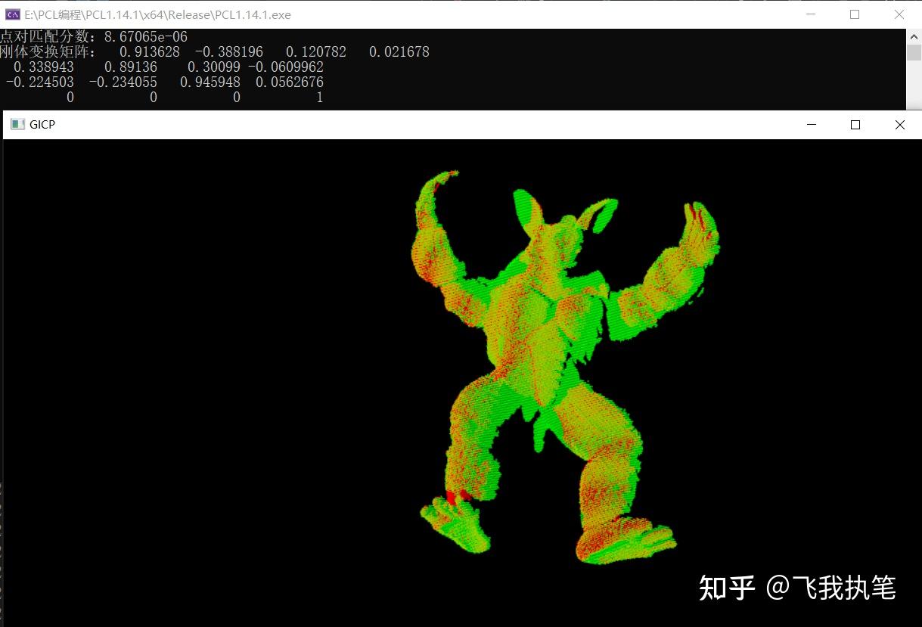Image resolution: width=922 pixels, height=627 pixels.
Task: Click the maximize icon on the console window
Action: [855, 14]
